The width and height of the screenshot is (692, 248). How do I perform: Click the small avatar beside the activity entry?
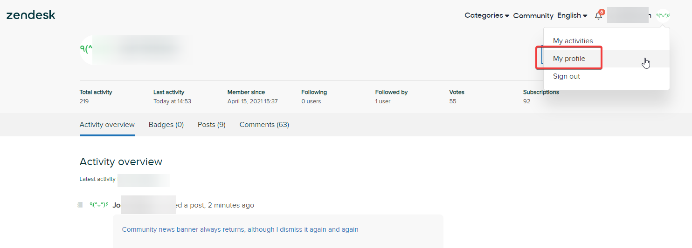pyautogui.click(x=98, y=205)
